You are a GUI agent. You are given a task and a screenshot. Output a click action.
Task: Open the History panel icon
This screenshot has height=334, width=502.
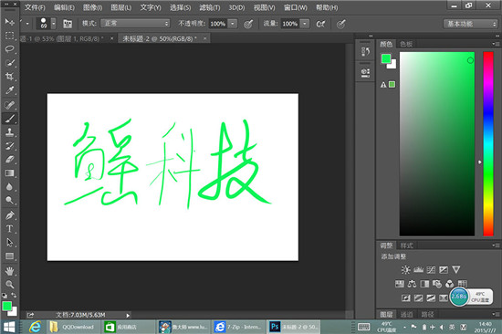pyautogui.click(x=365, y=51)
